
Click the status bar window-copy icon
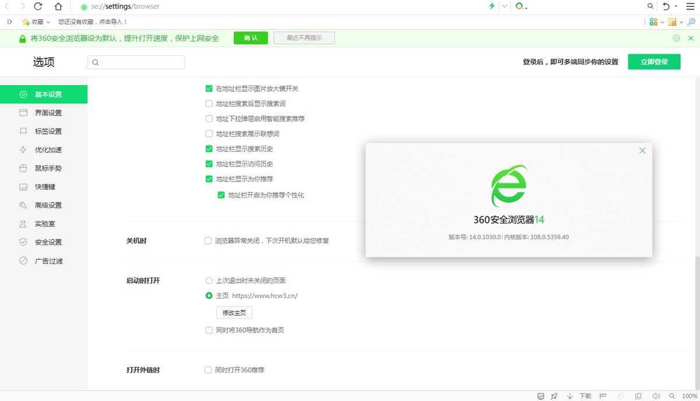click(x=638, y=396)
